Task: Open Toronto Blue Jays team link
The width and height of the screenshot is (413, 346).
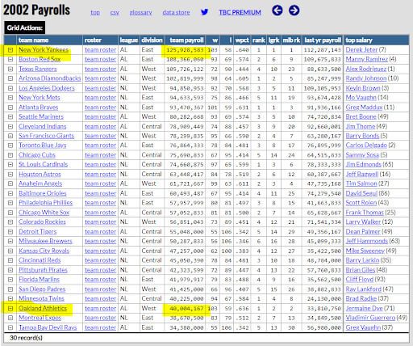Action: 43,146
